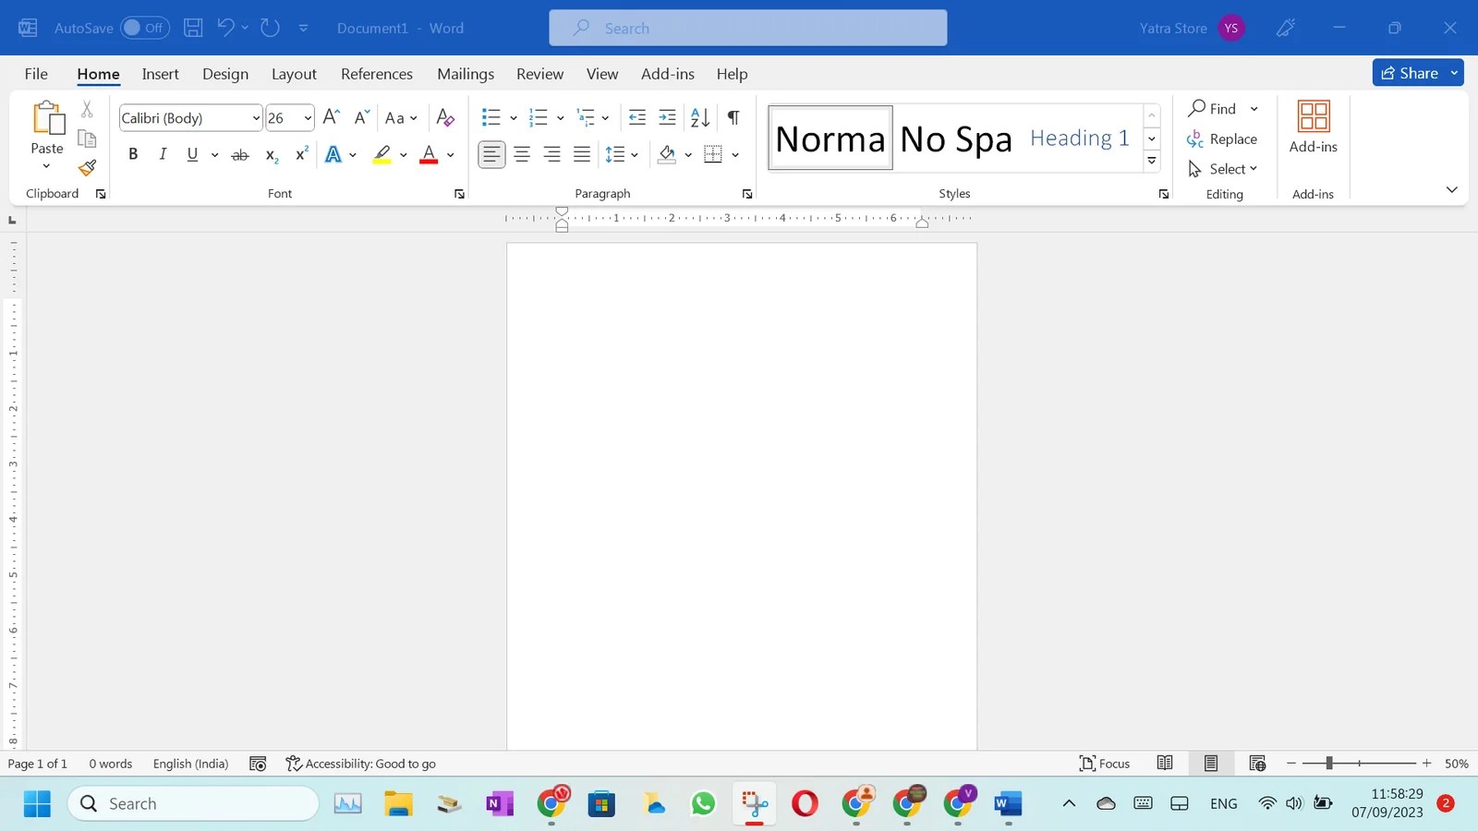1478x831 pixels.
Task: Open the Select dropdown in Editing group
Action: [1224, 168]
